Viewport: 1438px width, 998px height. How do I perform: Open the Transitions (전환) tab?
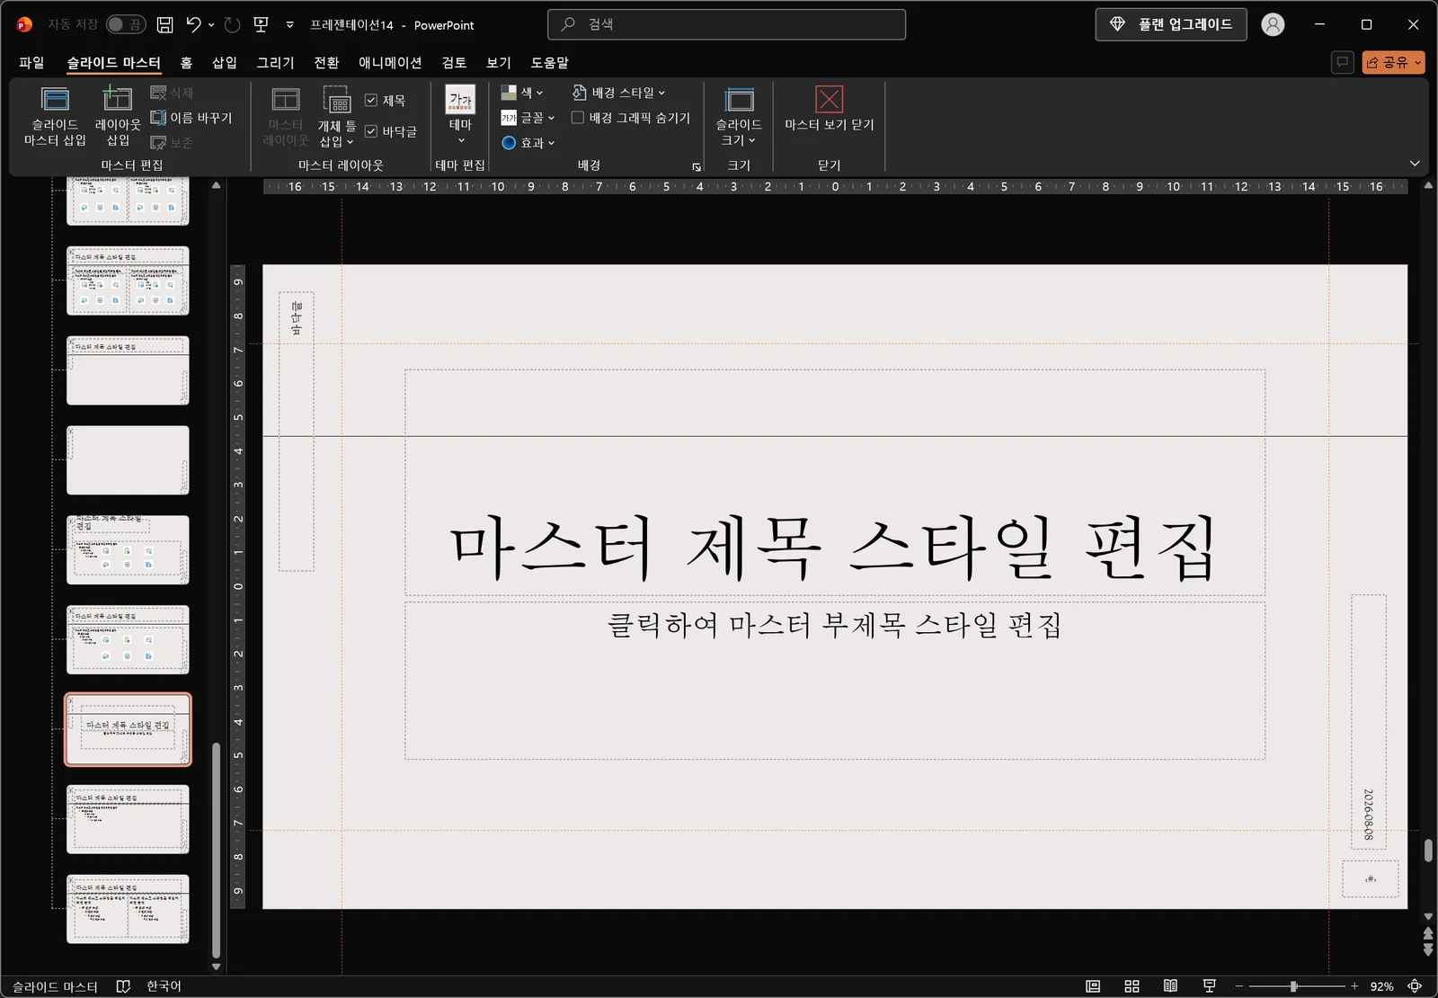click(x=326, y=62)
